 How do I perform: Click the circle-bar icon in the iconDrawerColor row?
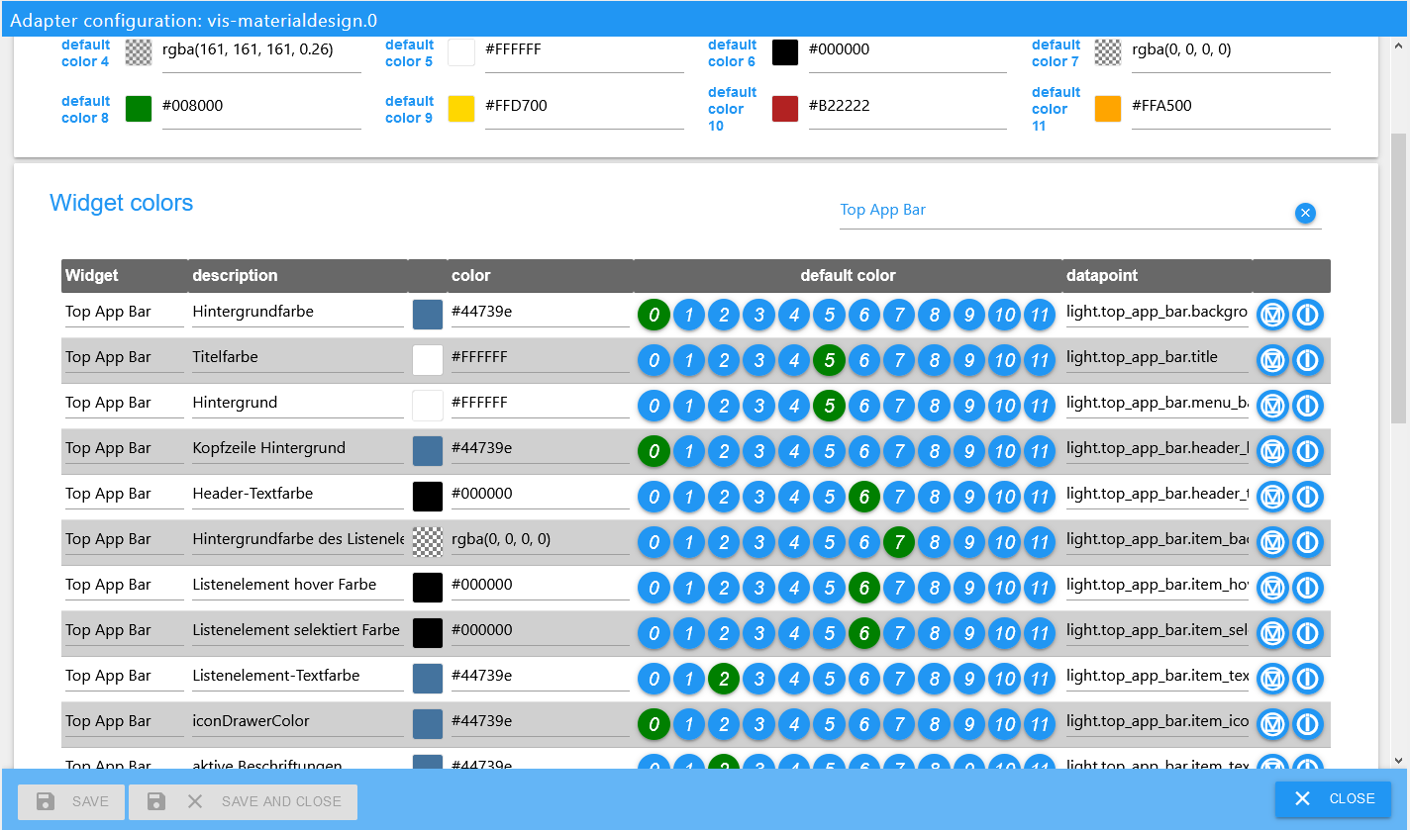coord(1308,724)
